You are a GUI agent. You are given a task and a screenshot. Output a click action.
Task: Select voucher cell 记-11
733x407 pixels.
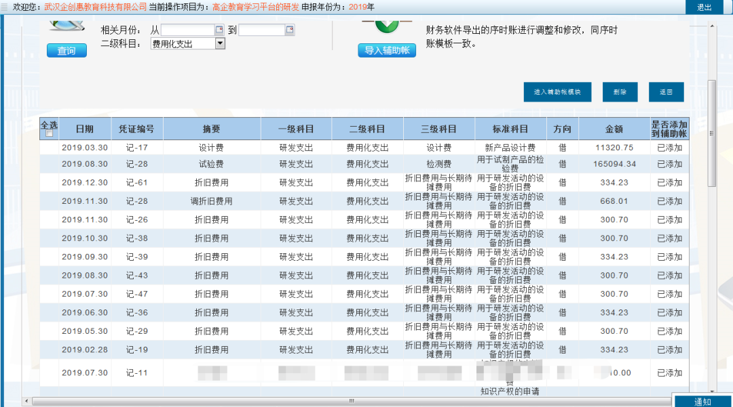pyautogui.click(x=136, y=373)
